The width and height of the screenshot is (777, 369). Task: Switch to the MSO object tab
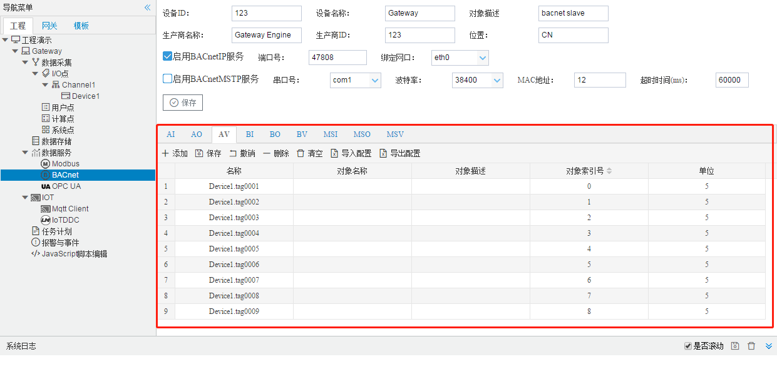362,134
